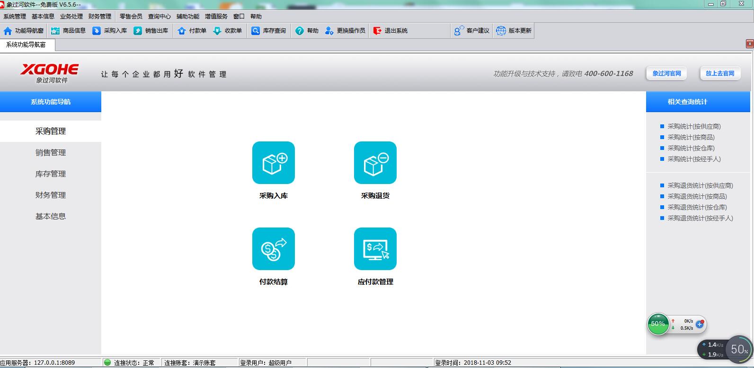Switch to 财务管理 in sidebar
This screenshot has height=368, width=754.
pos(51,195)
